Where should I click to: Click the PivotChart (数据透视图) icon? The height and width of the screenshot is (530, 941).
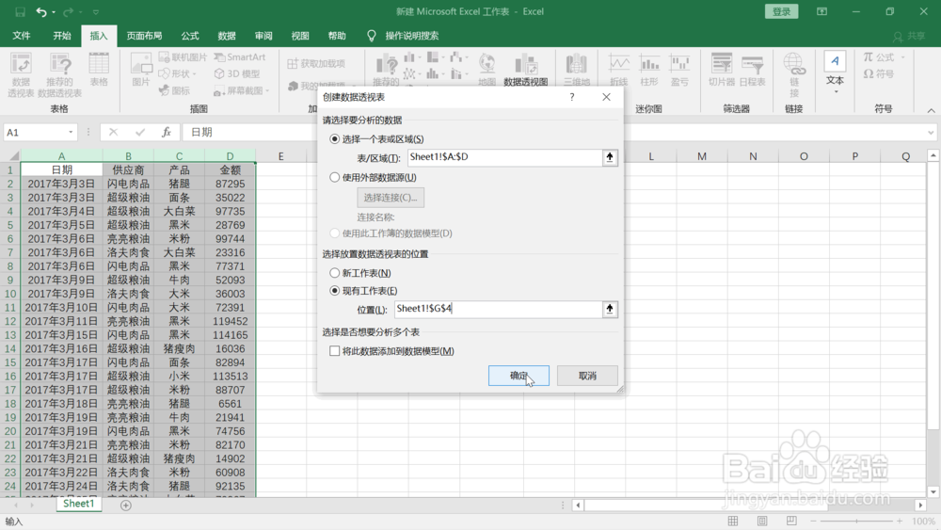(x=526, y=70)
